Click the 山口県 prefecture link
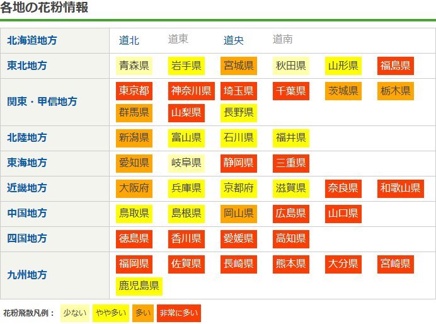 (x=343, y=213)
